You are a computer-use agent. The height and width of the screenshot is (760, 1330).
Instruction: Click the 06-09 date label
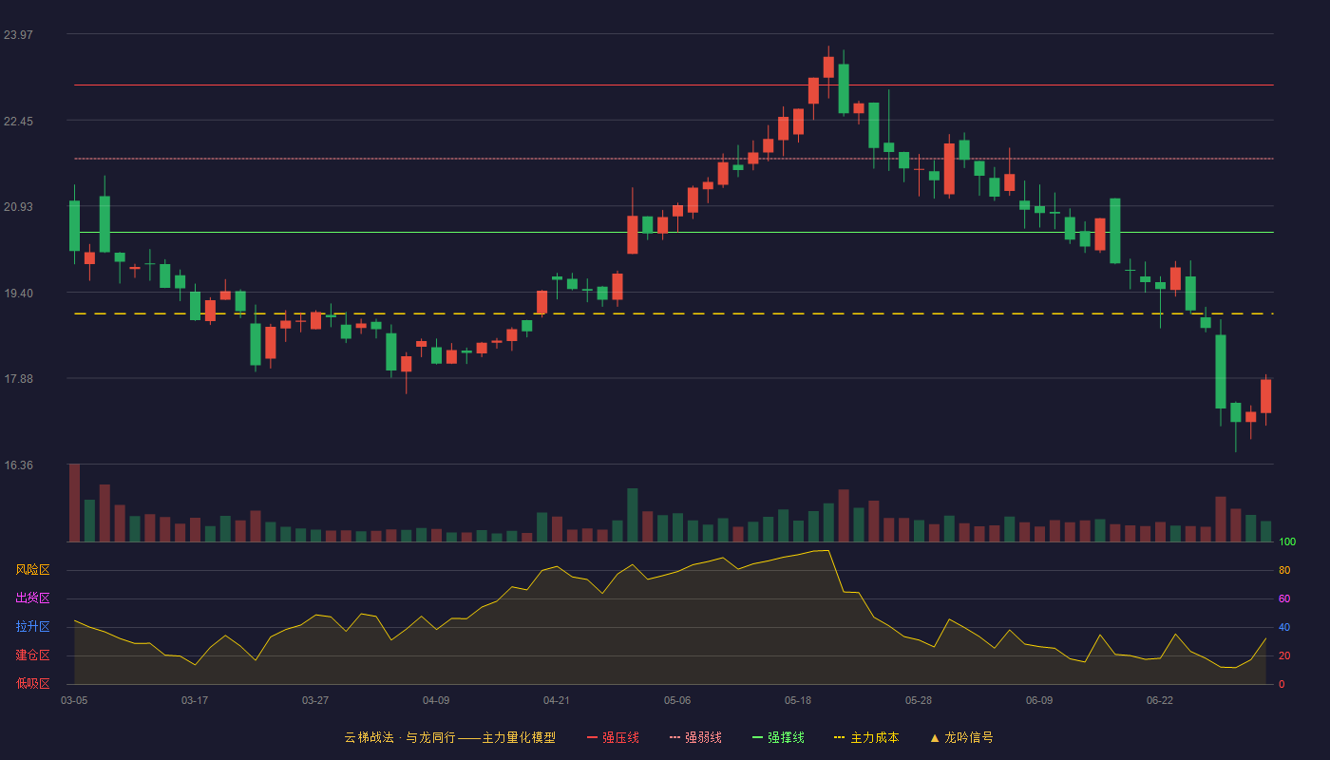point(1039,700)
